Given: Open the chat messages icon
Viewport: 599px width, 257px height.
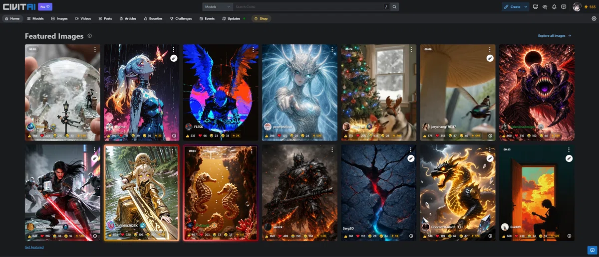Looking at the screenshot, I should 564,7.
